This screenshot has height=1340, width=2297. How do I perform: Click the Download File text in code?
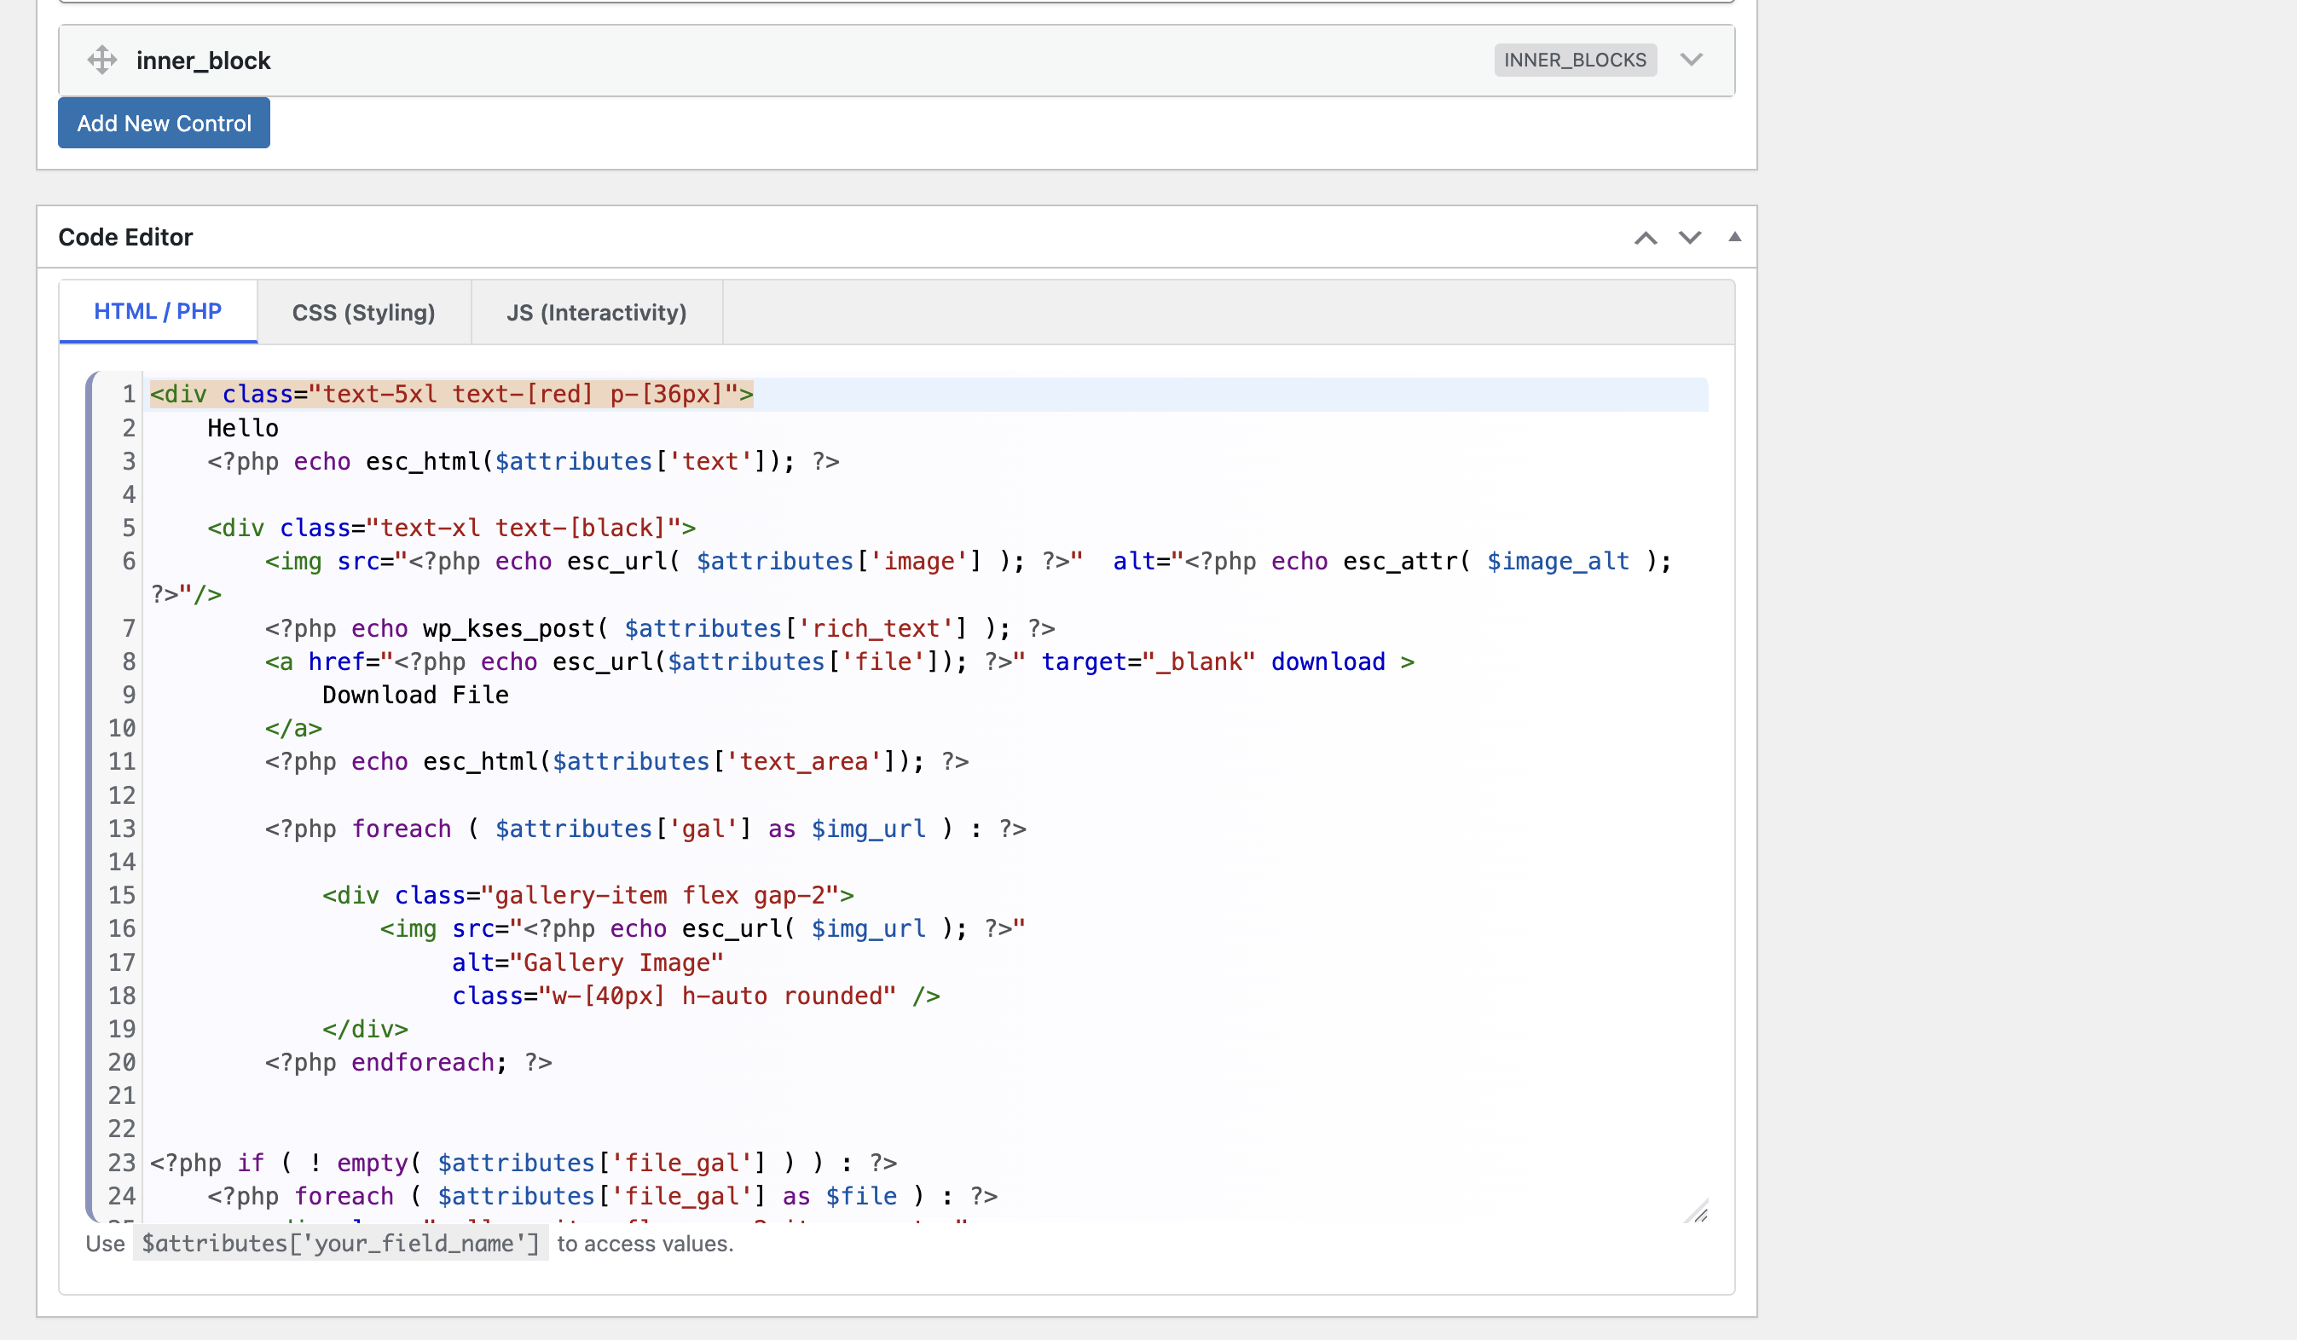coord(414,695)
